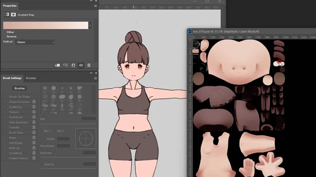Select the Transfer row label
This screenshot has width=316, height=177.
(14, 128)
